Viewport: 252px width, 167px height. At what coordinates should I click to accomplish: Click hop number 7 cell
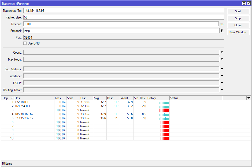[x=8, y=126]
